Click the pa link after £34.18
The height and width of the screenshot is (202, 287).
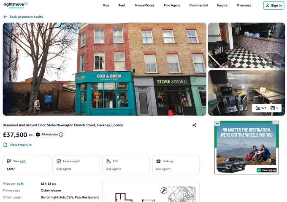tap(54, 184)
